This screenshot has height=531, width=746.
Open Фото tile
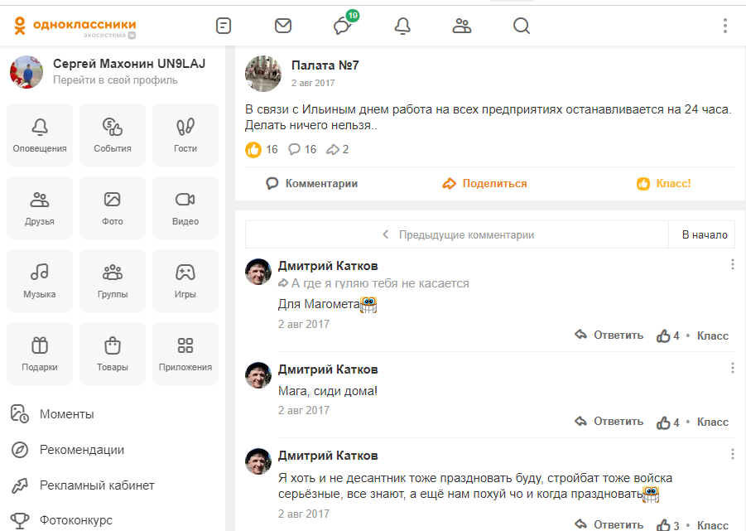113,208
